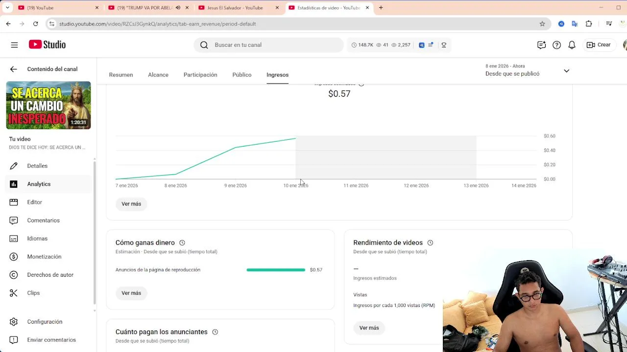
Task: Switch to the first (19) YouTube browser tab
Action: click(x=58, y=8)
